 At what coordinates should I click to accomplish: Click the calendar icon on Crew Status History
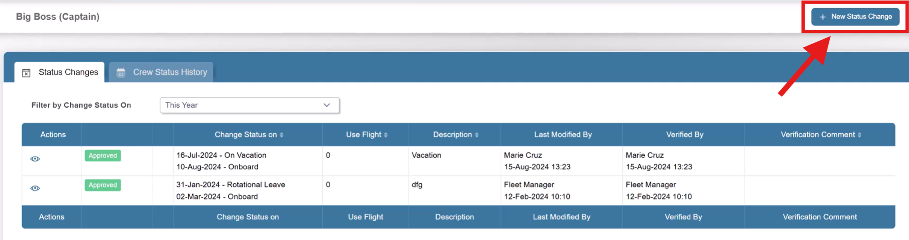tap(121, 72)
